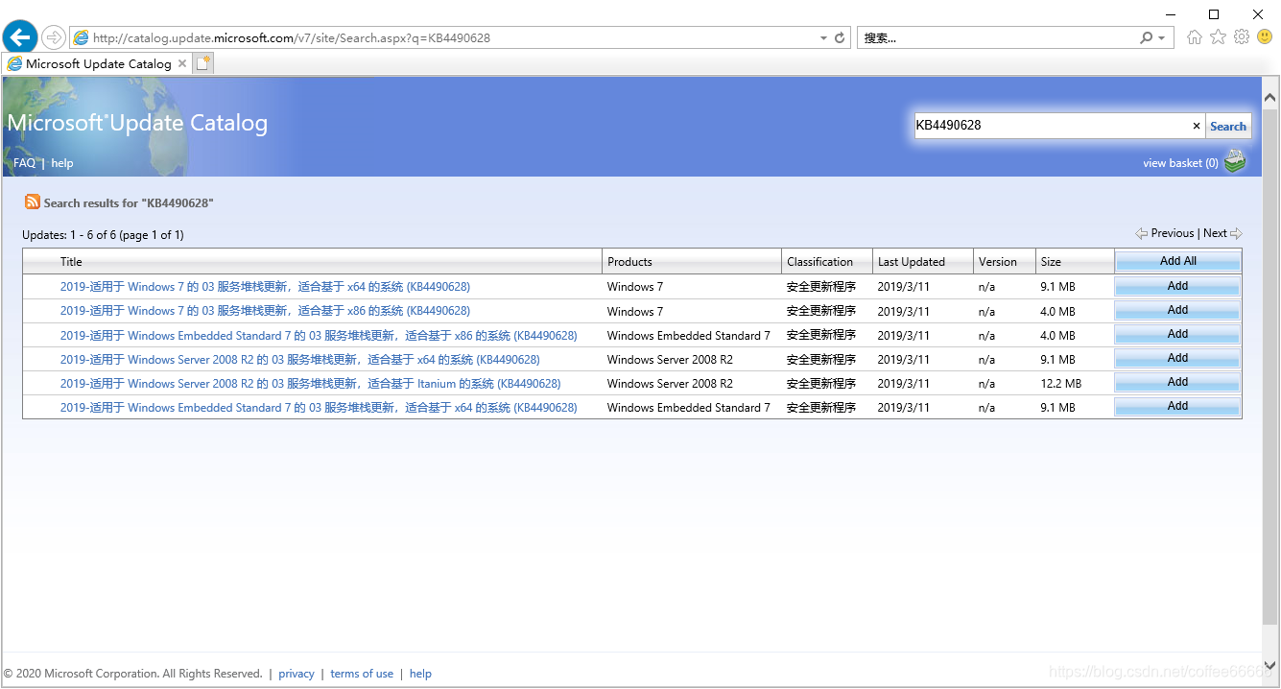Image resolution: width=1281 pixels, height=689 pixels.
Task: Add the Windows 7 x64 update to basket
Action: [x=1177, y=286]
